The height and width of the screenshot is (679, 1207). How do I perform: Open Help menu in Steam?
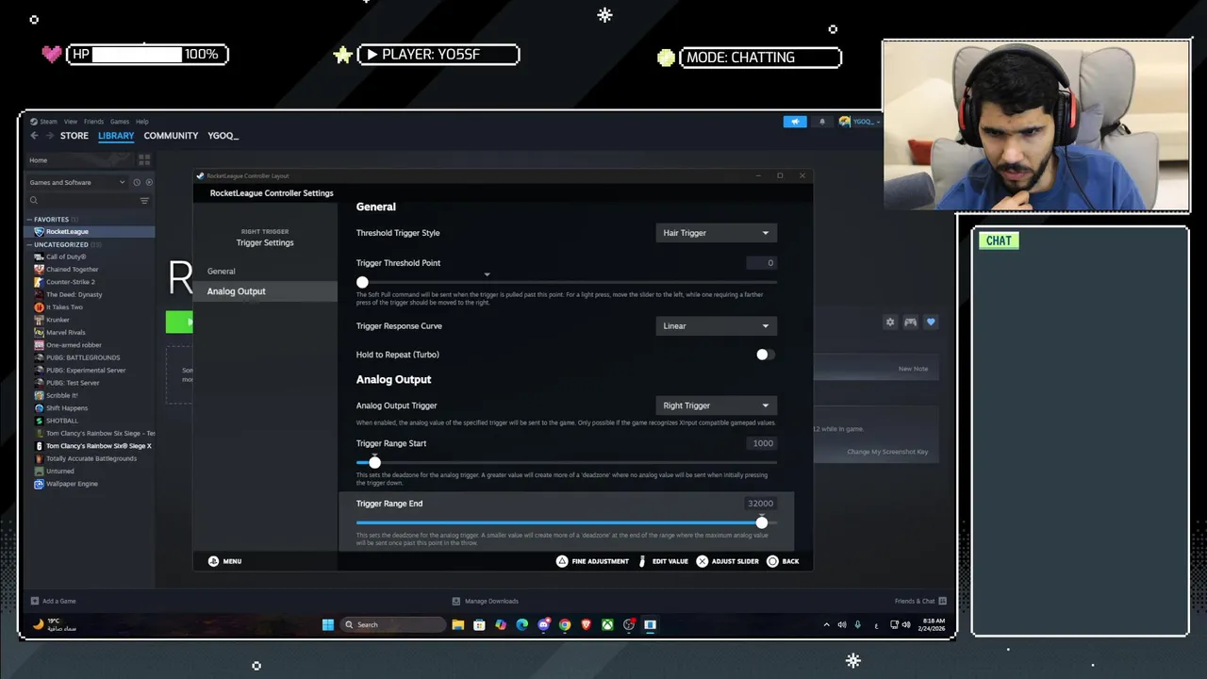pyautogui.click(x=141, y=122)
